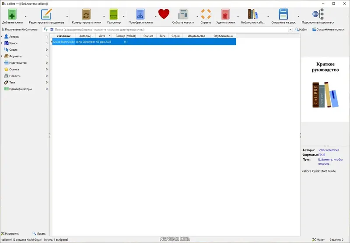Viewport: 350px width, 243px height.
Task: Click the advanced search gear icon
Action: pos(52,29)
